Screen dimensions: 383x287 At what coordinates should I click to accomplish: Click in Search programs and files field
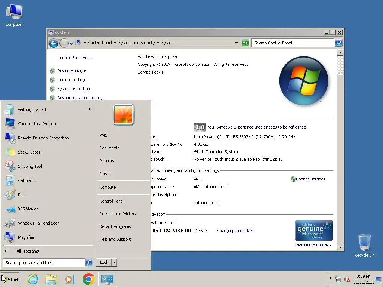[x=44, y=263]
